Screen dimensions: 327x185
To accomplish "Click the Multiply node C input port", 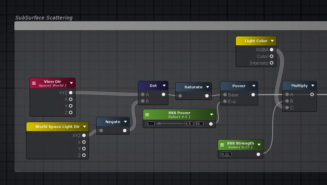I will [x=287, y=108].
